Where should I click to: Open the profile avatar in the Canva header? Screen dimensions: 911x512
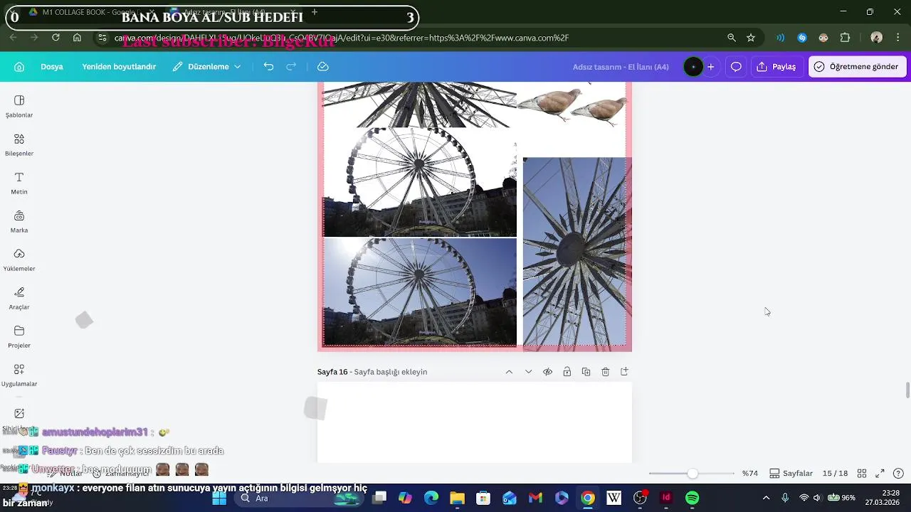coord(693,67)
